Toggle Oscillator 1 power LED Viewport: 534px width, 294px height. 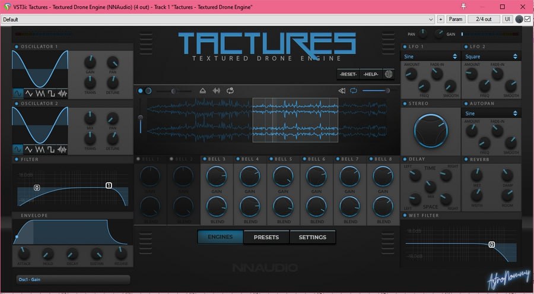(17, 47)
